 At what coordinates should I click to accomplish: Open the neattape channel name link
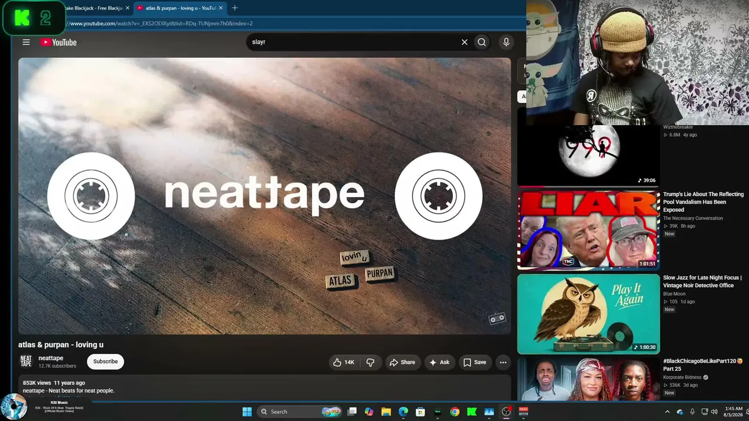tap(51, 358)
